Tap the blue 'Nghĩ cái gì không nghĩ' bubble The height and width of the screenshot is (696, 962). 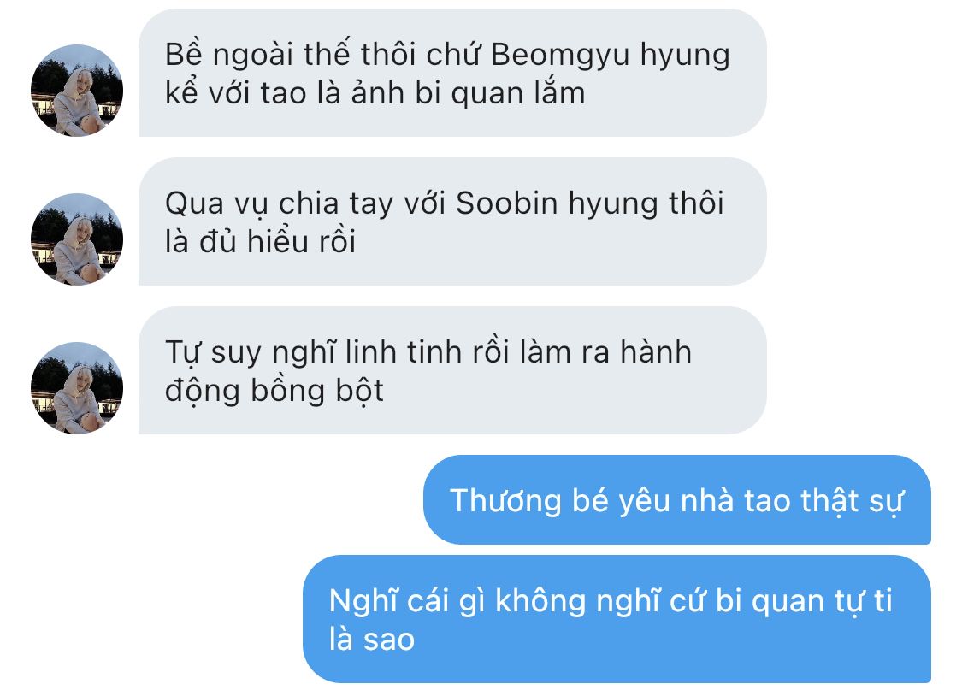click(617, 619)
